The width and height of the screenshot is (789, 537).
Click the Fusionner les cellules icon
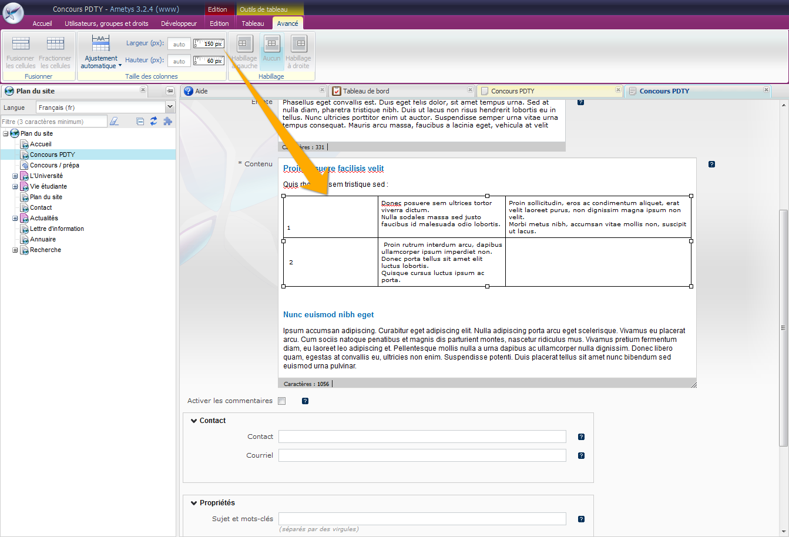point(21,44)
